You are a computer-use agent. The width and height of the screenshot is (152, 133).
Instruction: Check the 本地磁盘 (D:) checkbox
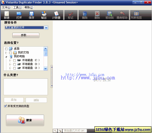(15, 64)
